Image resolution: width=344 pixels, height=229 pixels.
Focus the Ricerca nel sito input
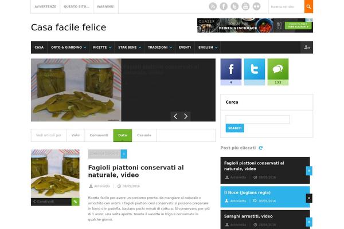[286, 6]
